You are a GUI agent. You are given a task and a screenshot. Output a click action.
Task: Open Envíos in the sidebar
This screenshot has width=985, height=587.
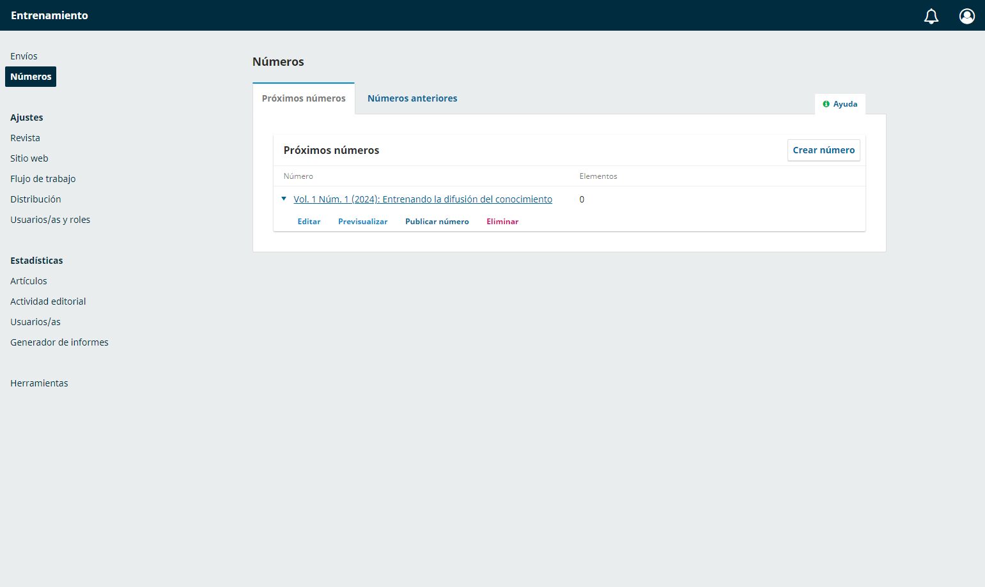coord(24,56)
